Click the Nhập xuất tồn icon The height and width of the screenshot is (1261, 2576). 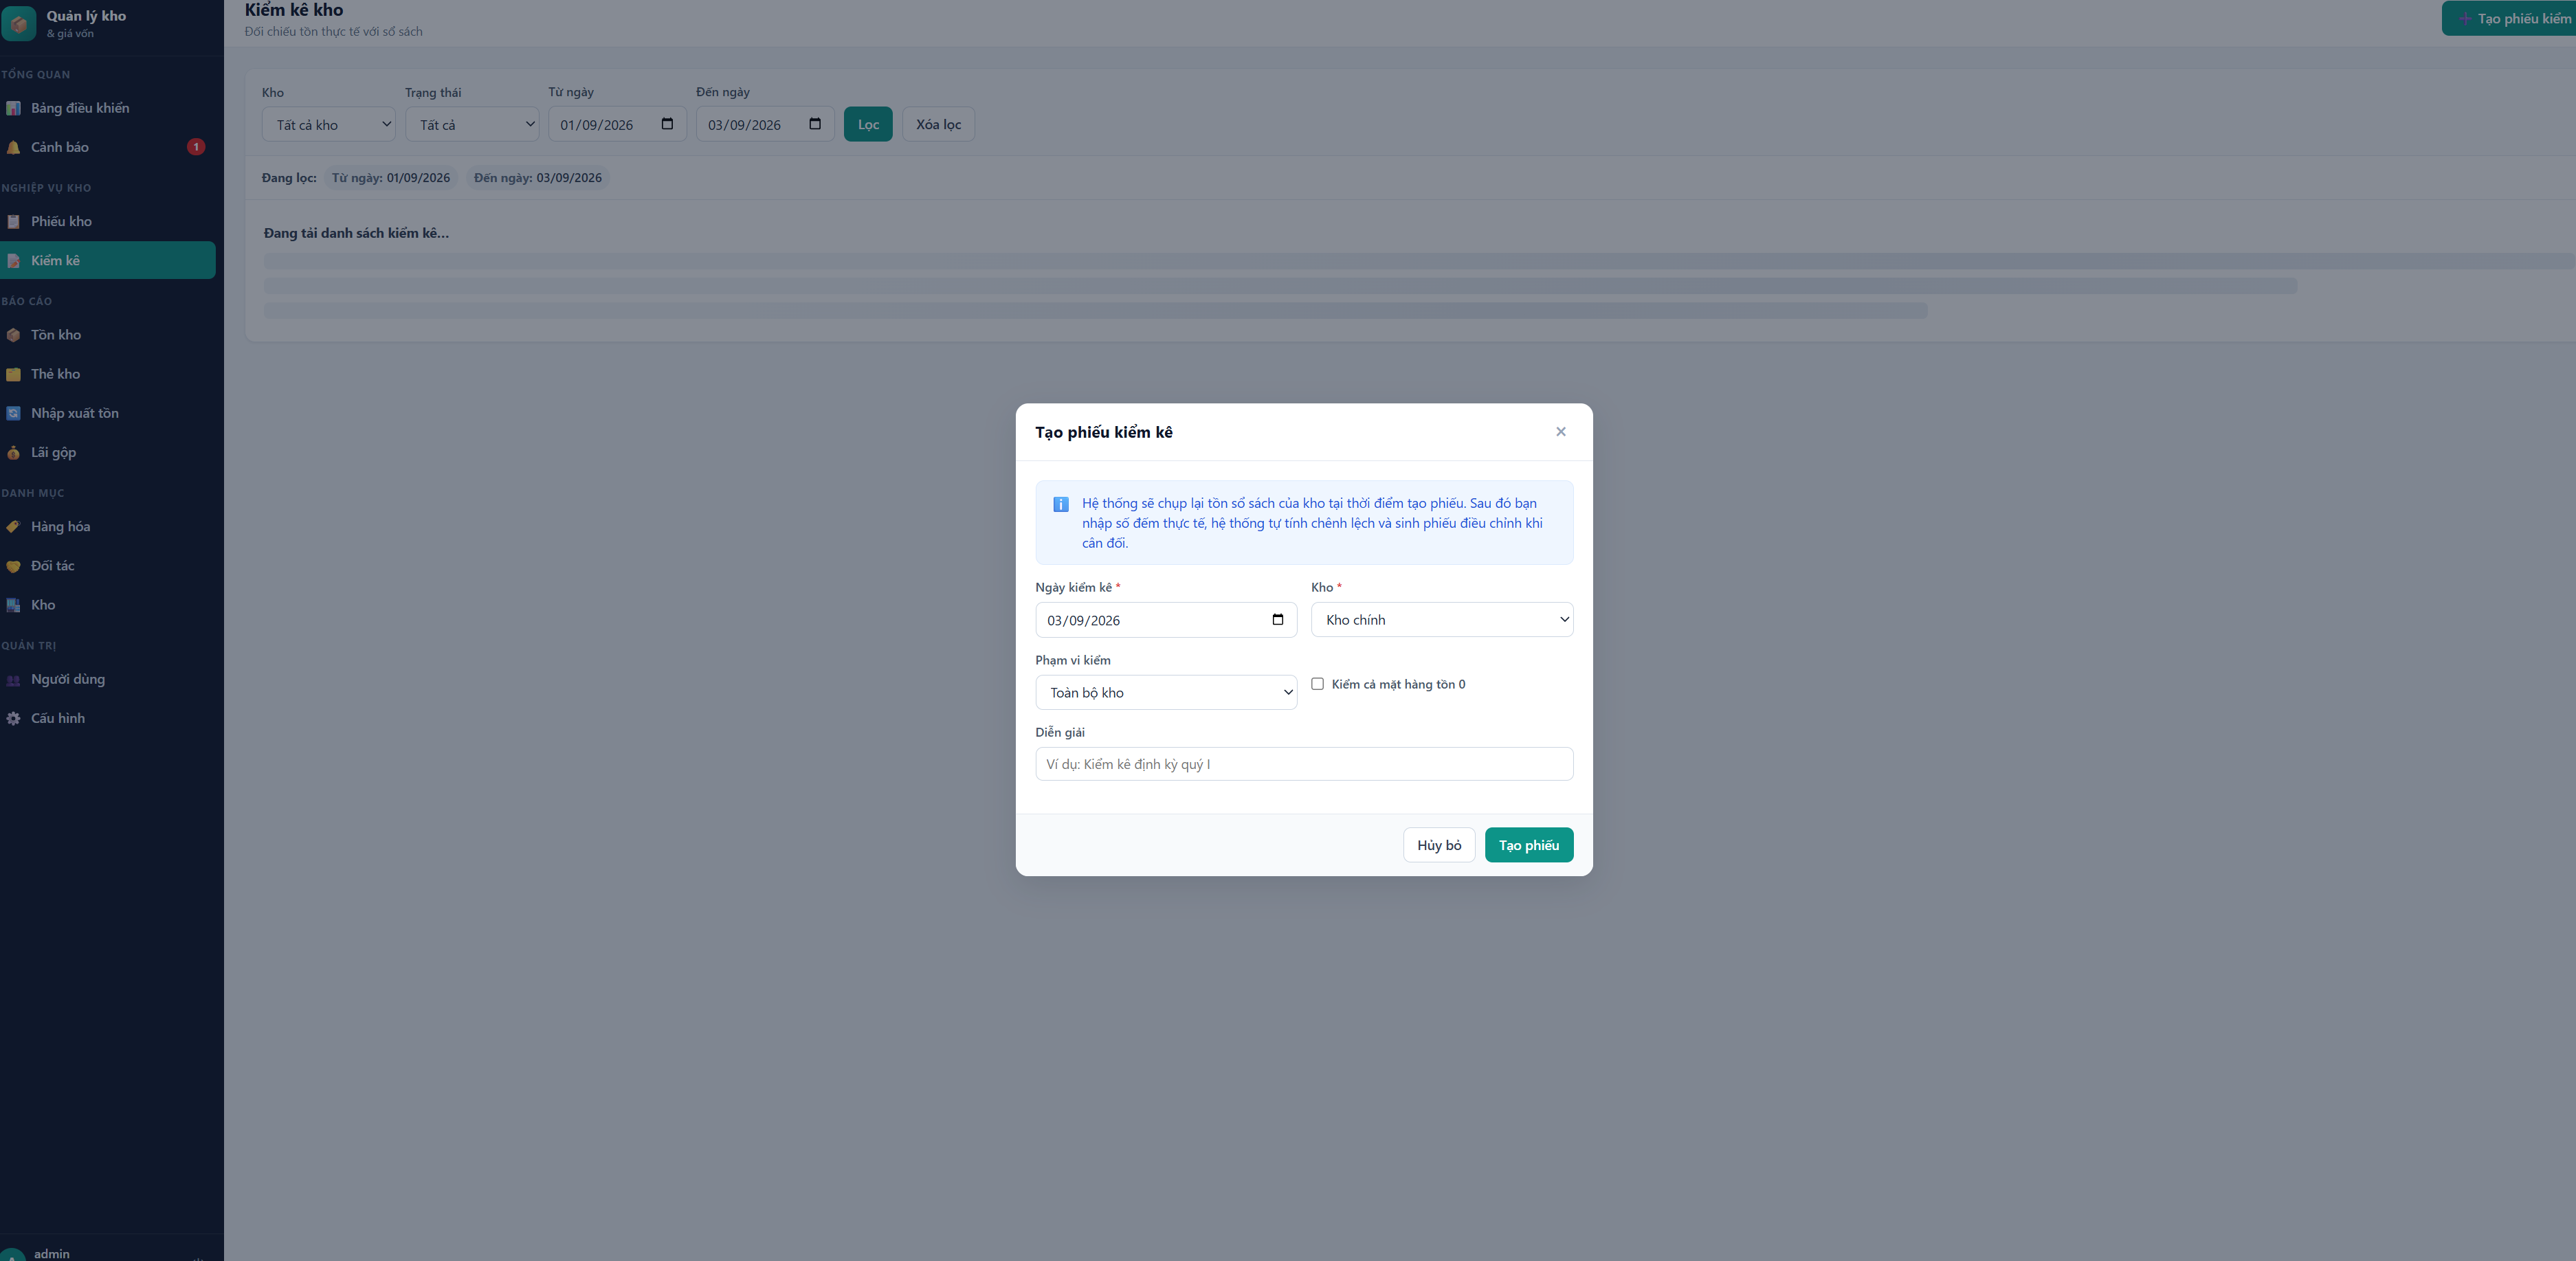pyautogui.click(x=13, y=413)
